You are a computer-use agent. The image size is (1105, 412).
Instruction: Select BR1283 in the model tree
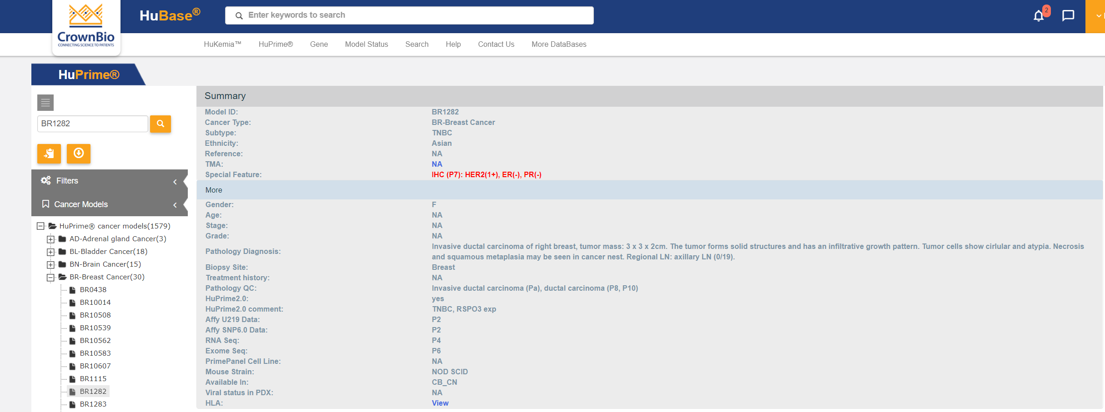tap(93, 404)
